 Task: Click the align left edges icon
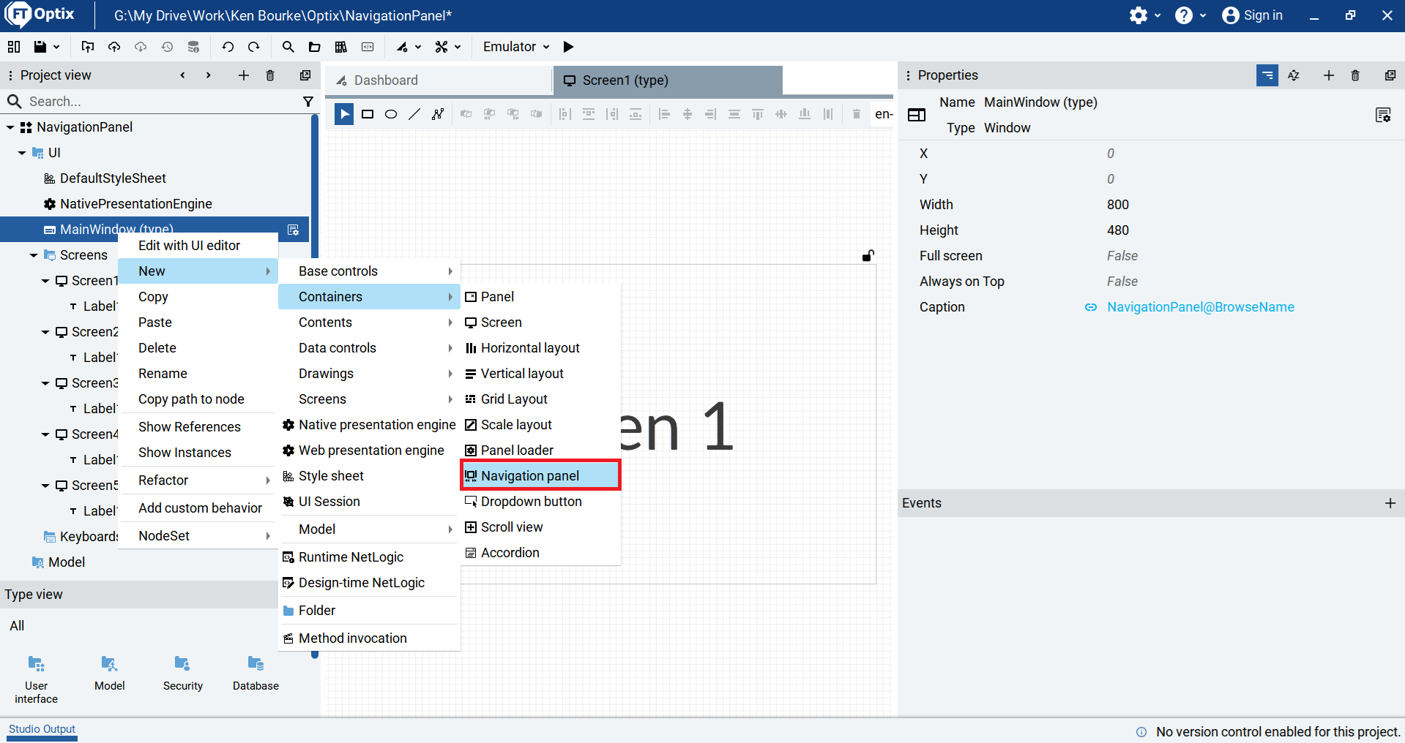pyautogui.click(x=664, y=114)
